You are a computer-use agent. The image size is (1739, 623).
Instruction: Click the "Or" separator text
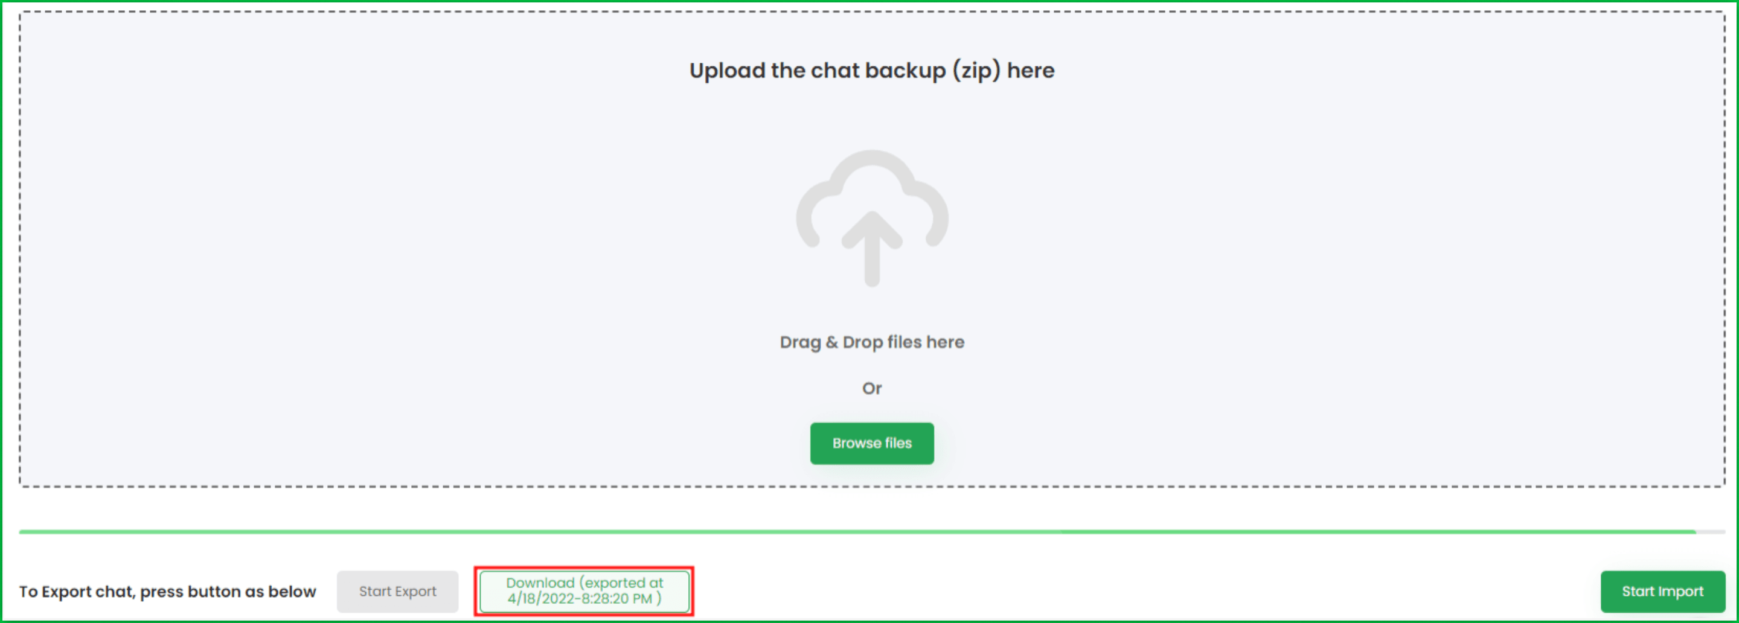point(871,388)
